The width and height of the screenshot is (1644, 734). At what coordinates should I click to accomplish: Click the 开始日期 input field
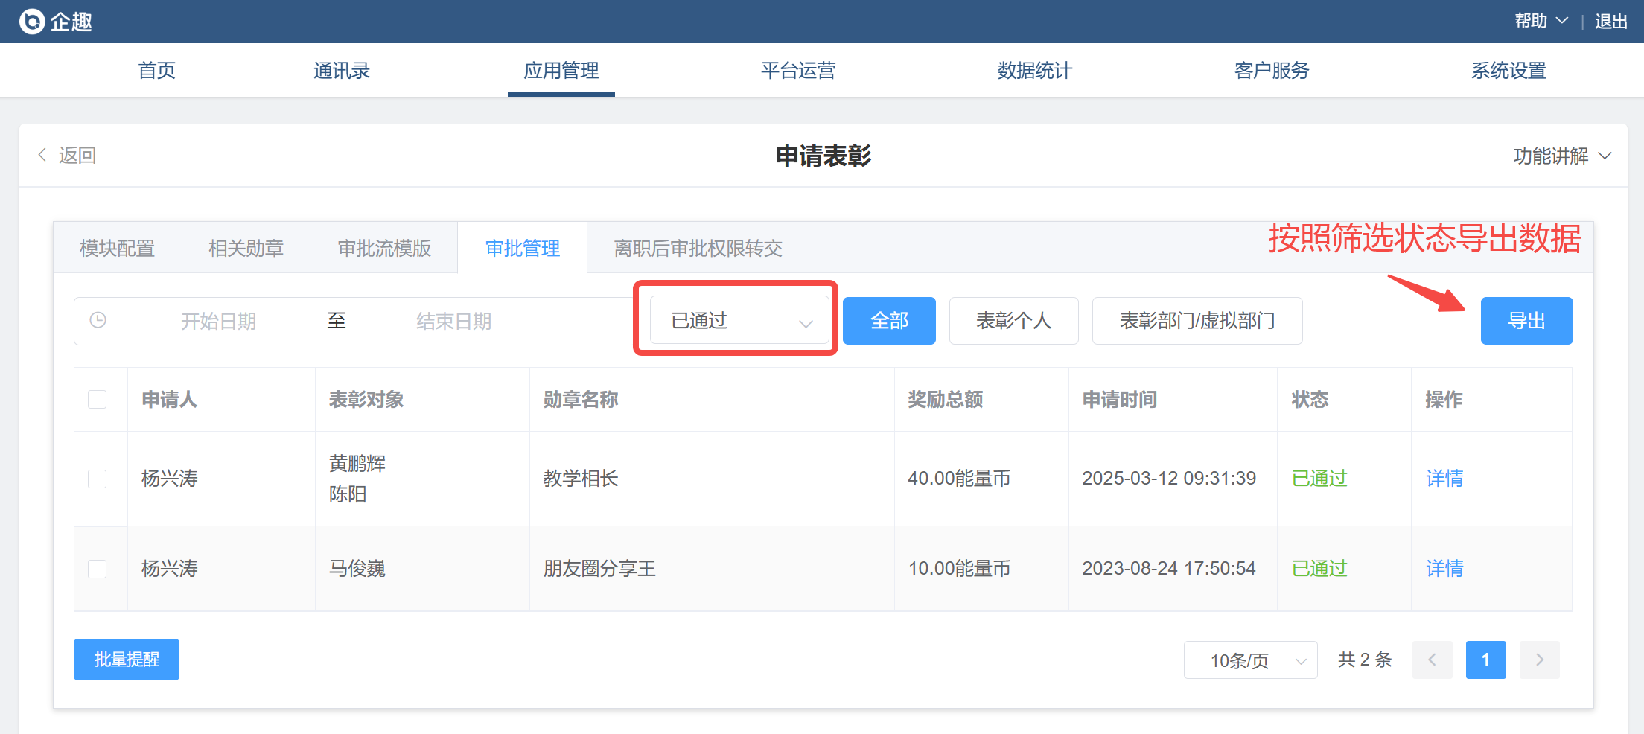point(218,321)
